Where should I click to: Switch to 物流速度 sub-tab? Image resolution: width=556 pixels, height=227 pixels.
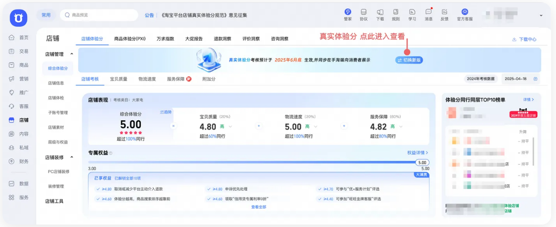click(147, 79)
